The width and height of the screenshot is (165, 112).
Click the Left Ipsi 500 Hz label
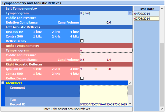click(14, 32)
